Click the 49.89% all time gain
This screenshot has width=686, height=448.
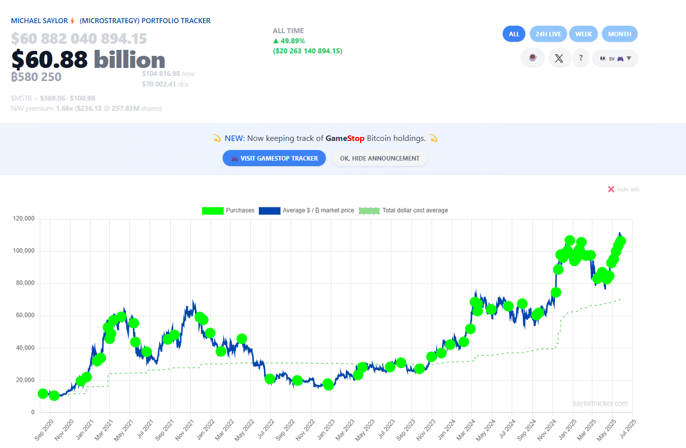(289, 41)
